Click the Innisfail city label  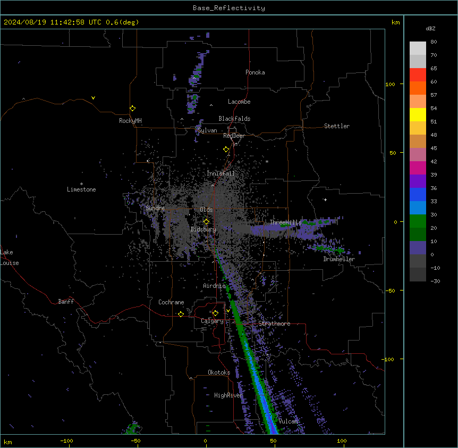coord(220,173)
